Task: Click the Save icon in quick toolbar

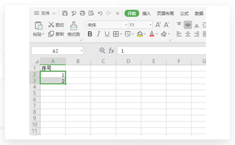Action: 65,13
